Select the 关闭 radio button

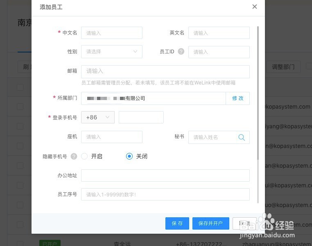click(x=129, y=156)
